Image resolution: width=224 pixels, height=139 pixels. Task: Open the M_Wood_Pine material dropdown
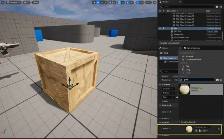pyautogui.click(x=202, y=127)
